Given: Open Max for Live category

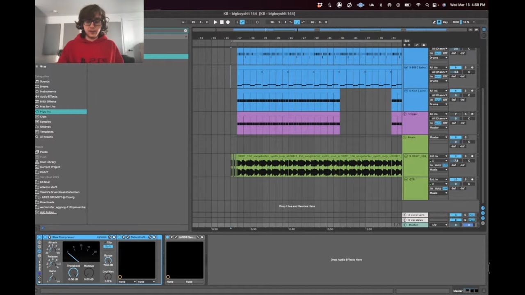Looking at the screenshot, I should tap(48, 107).
